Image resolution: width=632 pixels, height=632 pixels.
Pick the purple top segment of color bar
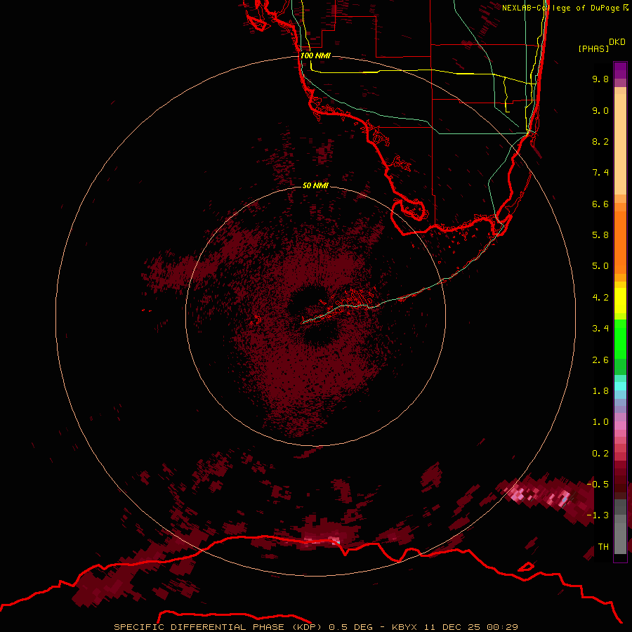[x=620, y=70]
